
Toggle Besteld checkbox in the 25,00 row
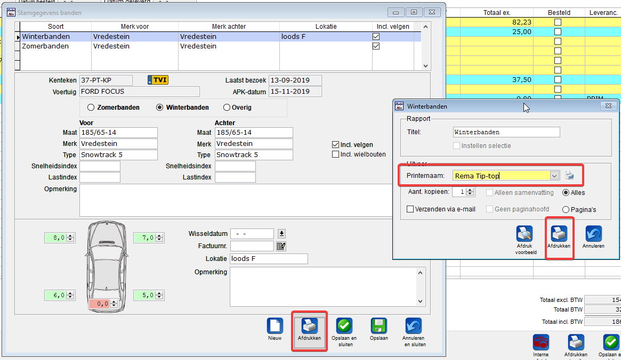click(x=558, y=31)
